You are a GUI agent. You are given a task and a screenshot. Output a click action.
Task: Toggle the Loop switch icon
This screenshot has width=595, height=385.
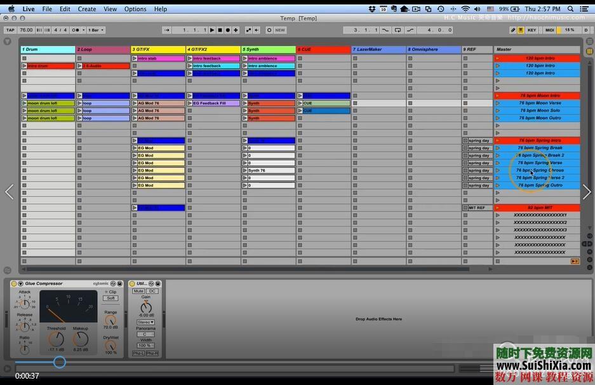click(x=398, y=30)
